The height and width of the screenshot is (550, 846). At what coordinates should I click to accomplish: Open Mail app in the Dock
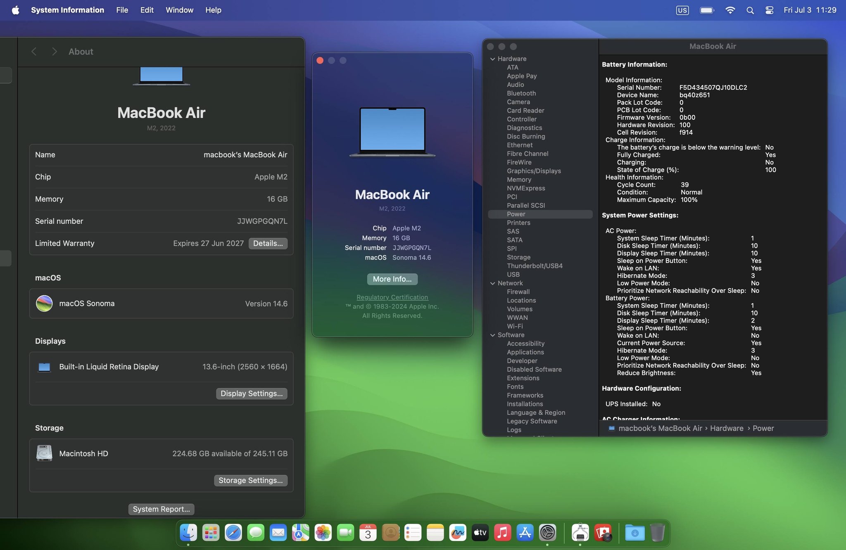coord(278,533)
